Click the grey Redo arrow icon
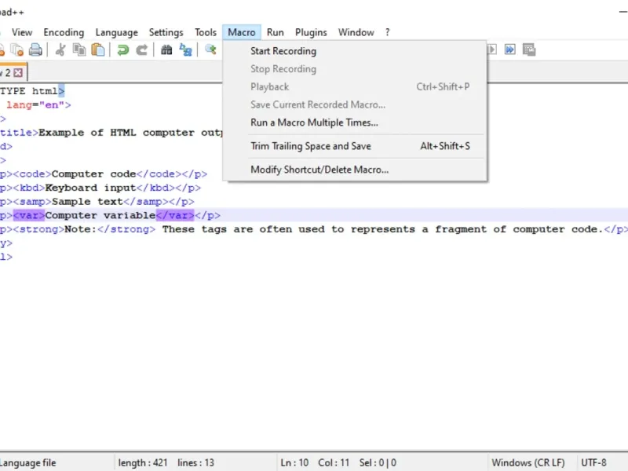628x471 pixels. 142,50
